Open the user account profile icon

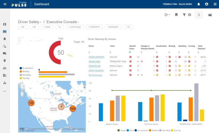pyautogui.click(x=206, y=4)
